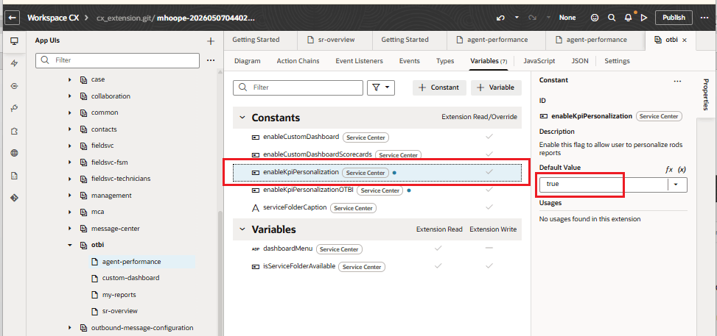Select the enableKpiPersonalizationOTBI constant row

click(x=377, y=190)
